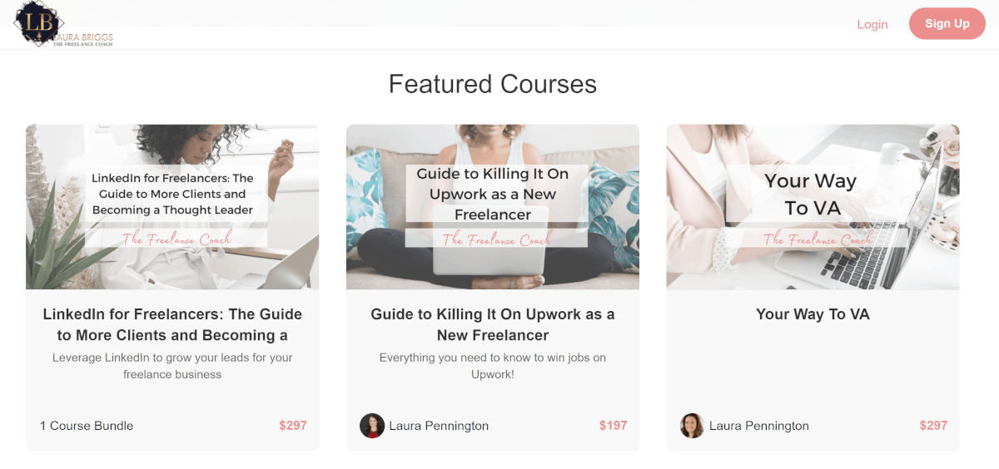Viewport: 999px width, 469px height.
Task: Click Laura Pennington avatar on Upwork course
Action: click(x=372, y=426)
